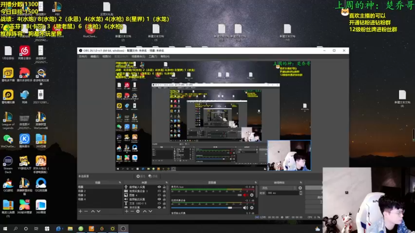Select scene 场景 4 in scenes list
The image size is (415, 233).
(x=99, y=199)
